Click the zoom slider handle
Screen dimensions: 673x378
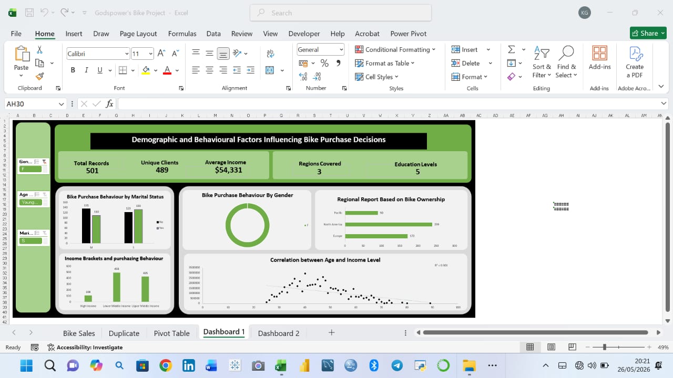point(605,347)
